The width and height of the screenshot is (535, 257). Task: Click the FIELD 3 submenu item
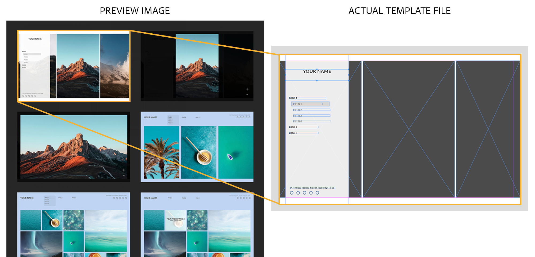(x=297, y=116)
